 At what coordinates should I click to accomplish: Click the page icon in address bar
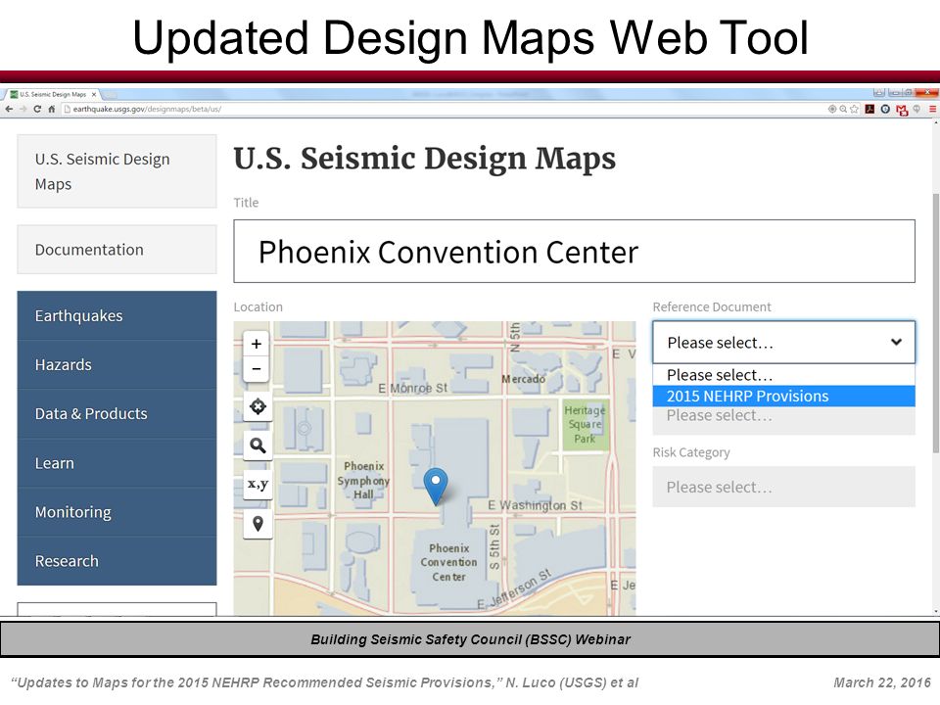[x=68, y=109]
